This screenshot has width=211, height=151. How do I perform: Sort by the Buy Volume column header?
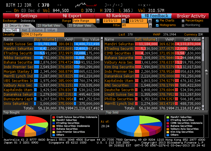(45, 39)
